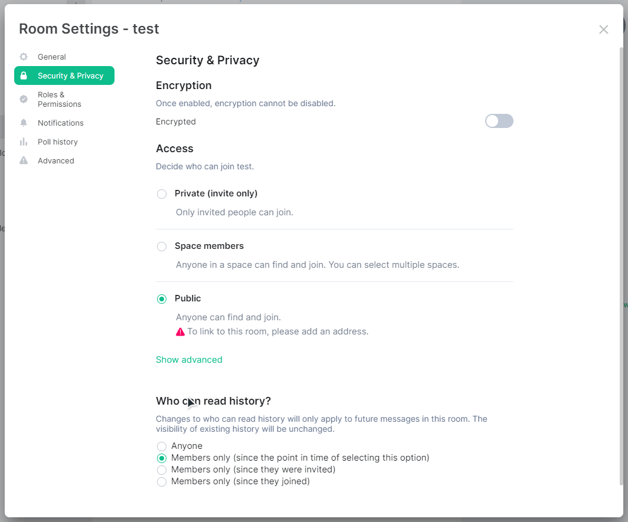
Task: Open the General settings tab
Action: (x=64, y=57)
